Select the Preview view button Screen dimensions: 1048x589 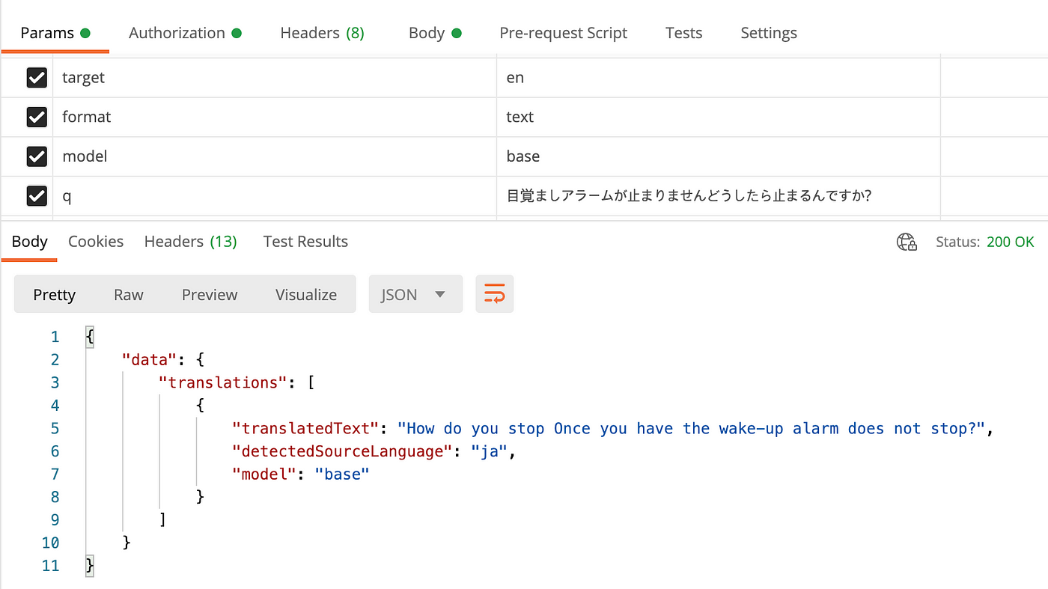210,294
